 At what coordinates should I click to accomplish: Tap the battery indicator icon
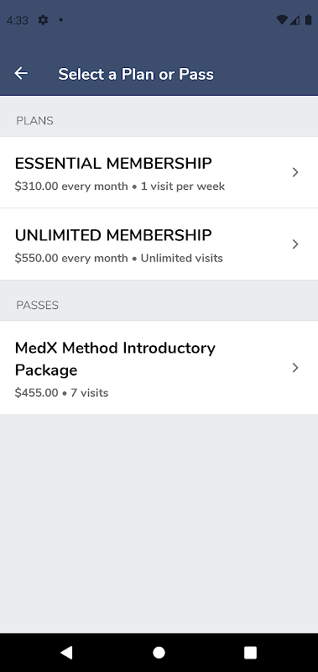[308, 19]
